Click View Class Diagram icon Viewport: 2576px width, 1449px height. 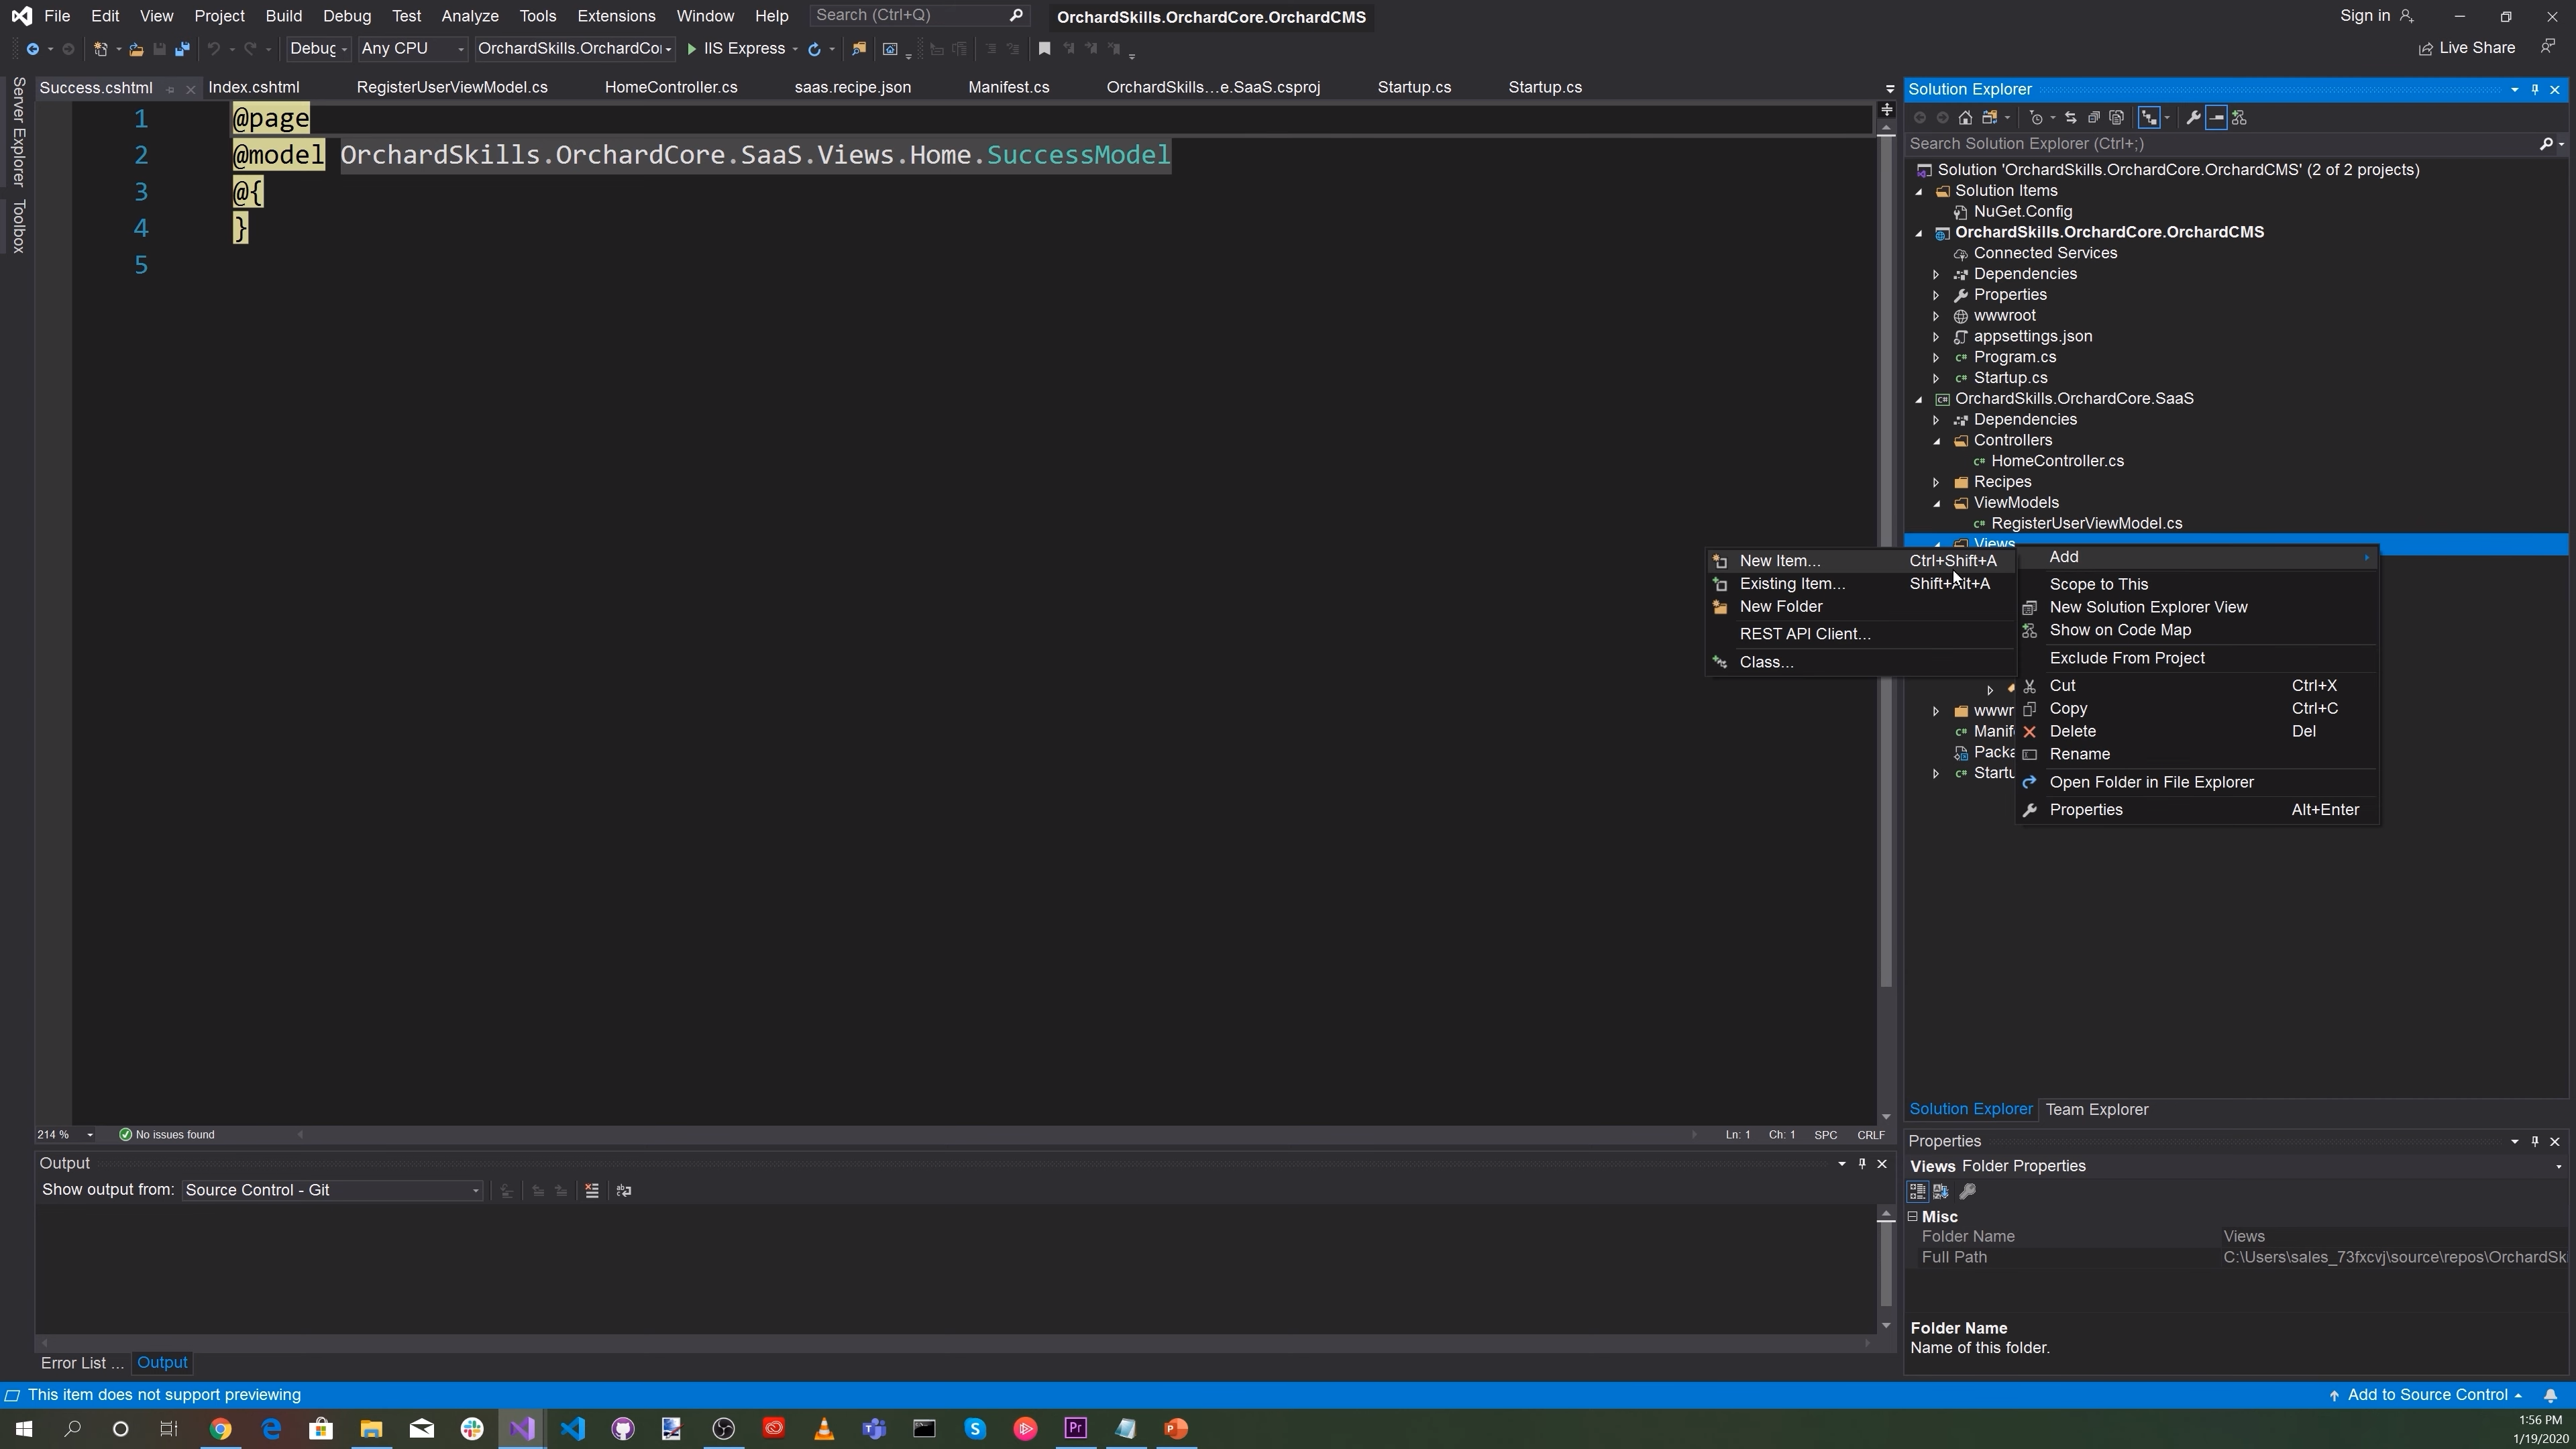pyautogui.click(x=2239, y=118)
